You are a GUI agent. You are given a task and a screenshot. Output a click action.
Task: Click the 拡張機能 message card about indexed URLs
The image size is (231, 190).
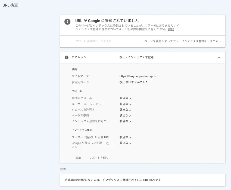click(x=142, y=180)
